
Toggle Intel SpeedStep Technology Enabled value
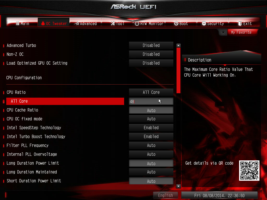click(x=151, y=128)
